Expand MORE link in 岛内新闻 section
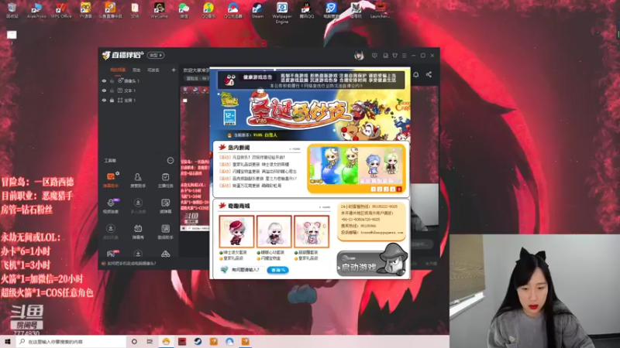 [294, 148]
